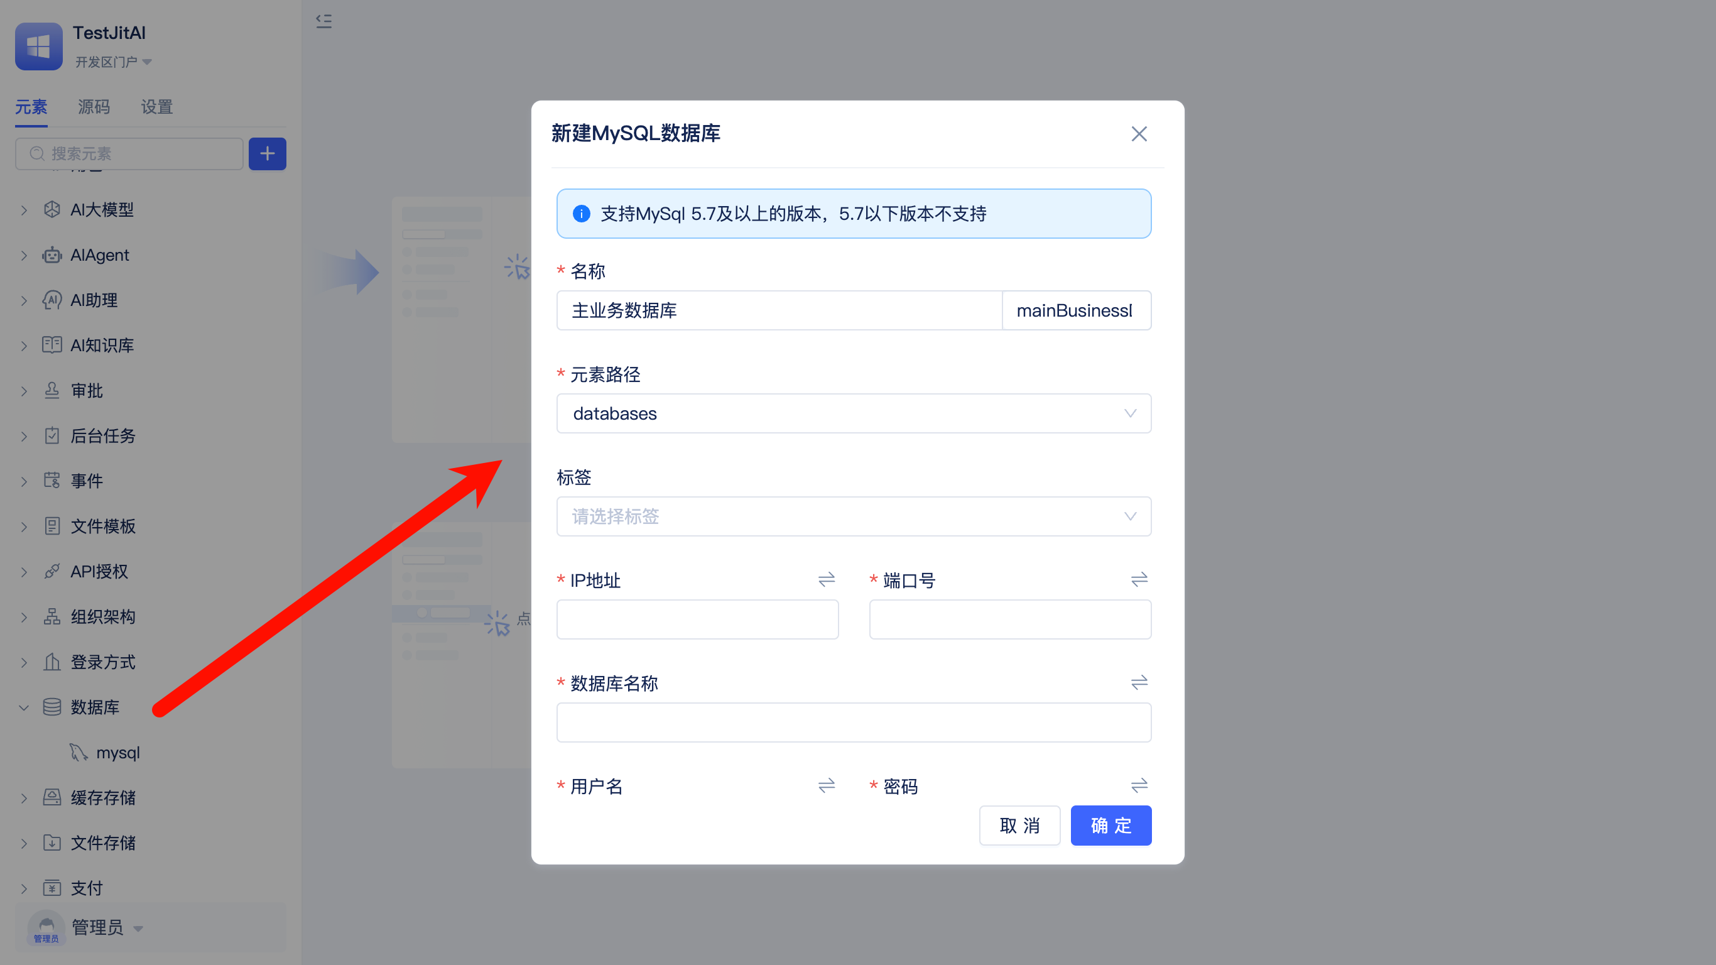Viewport: 1716px width, 965px height.
Task: Click the switch icon beside 密码
Action: click(1139, 786)
